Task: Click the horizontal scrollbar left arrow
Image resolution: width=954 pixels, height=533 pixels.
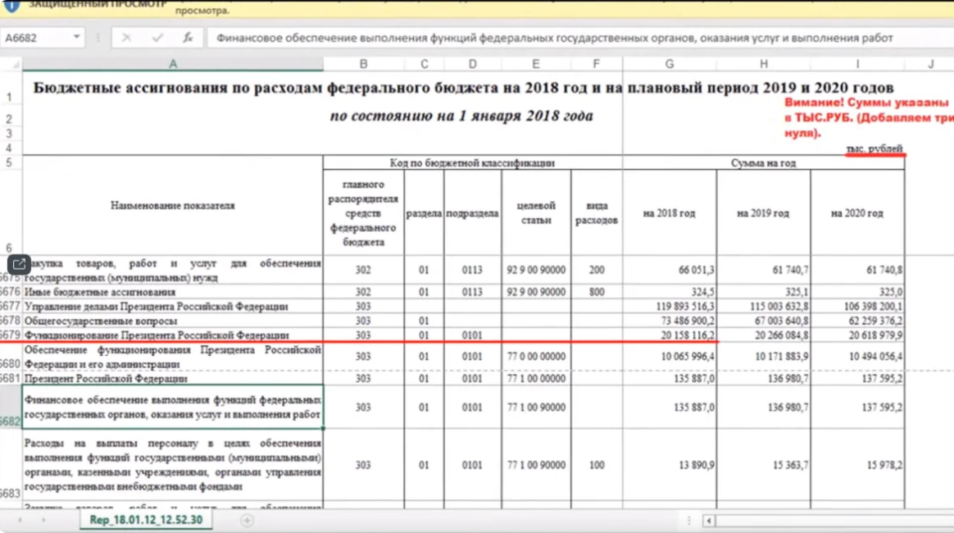Action: (x=708, y=521)
